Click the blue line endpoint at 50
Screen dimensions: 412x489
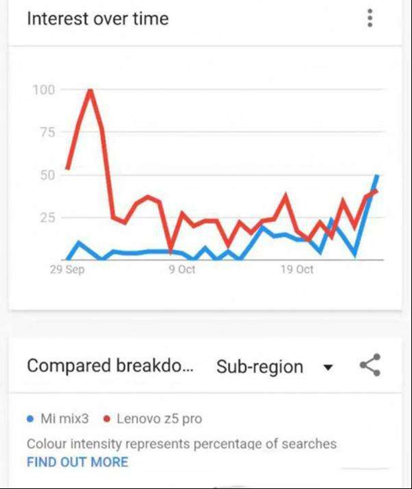pos(377,177)
